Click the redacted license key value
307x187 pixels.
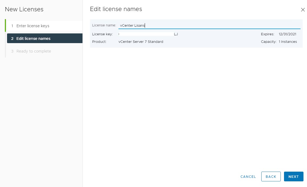[x=146, y=34]
